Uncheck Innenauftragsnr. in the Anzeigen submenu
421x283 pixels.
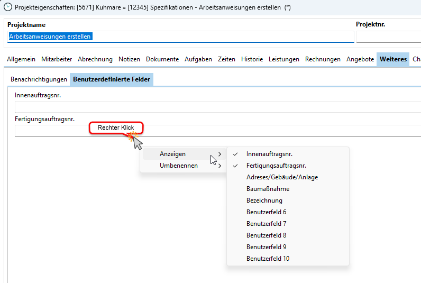[269, 154]
